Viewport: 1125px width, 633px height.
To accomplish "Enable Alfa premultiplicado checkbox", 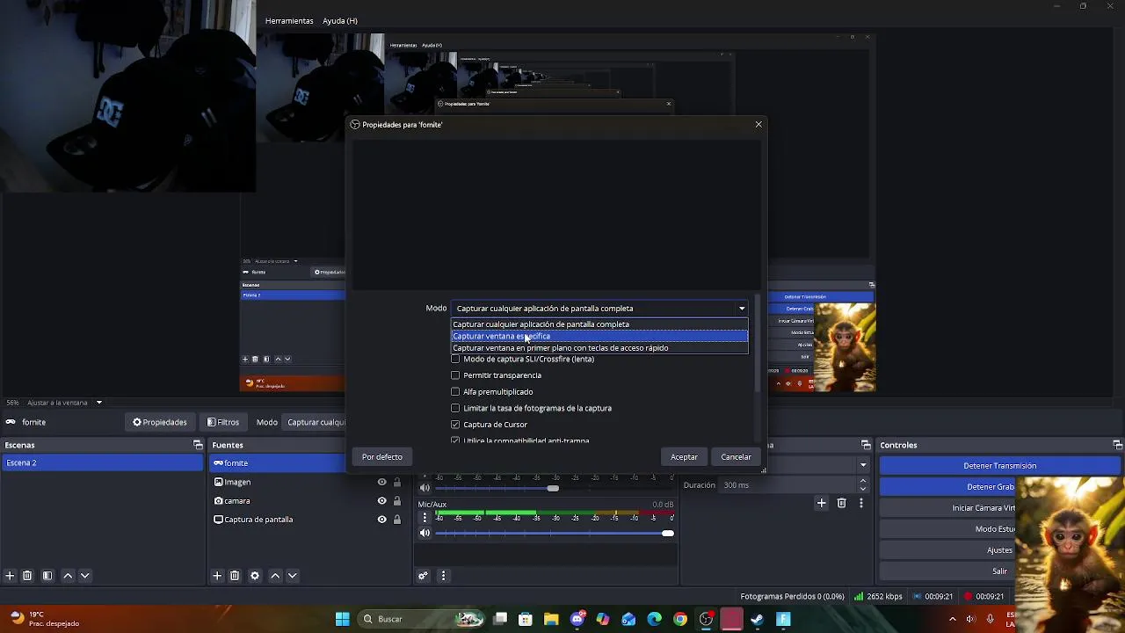I will coord(455,392).
